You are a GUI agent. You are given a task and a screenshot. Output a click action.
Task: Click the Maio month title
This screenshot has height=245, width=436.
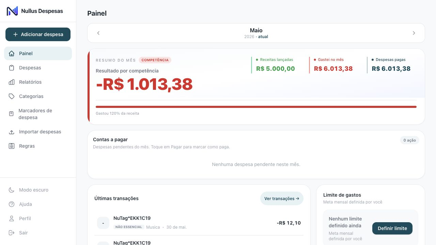[x=256, y=30]
